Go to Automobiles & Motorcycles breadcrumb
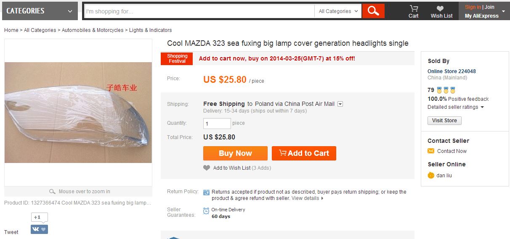The width and height of the screenshot is (510, 239). tap(93, 30)
